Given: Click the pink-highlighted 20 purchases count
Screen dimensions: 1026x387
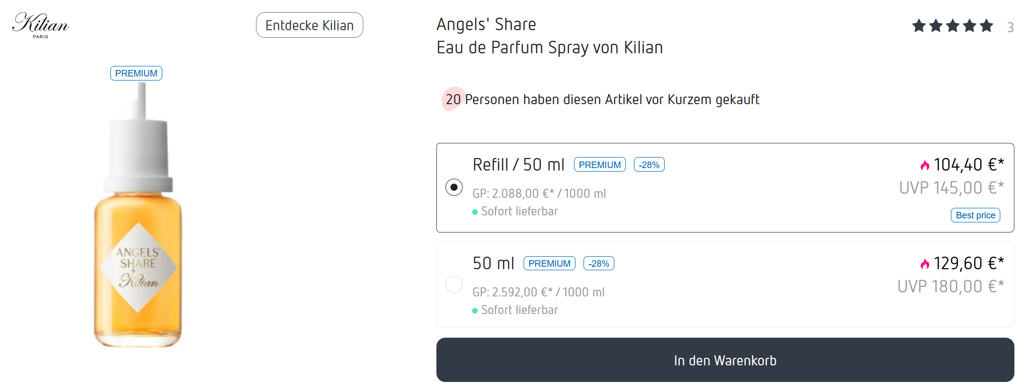Looking at the screenshot, I should click(453, 99).
